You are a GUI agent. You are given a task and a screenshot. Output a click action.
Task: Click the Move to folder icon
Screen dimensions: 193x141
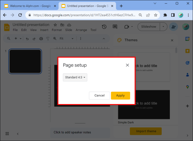tap(62, 25)
